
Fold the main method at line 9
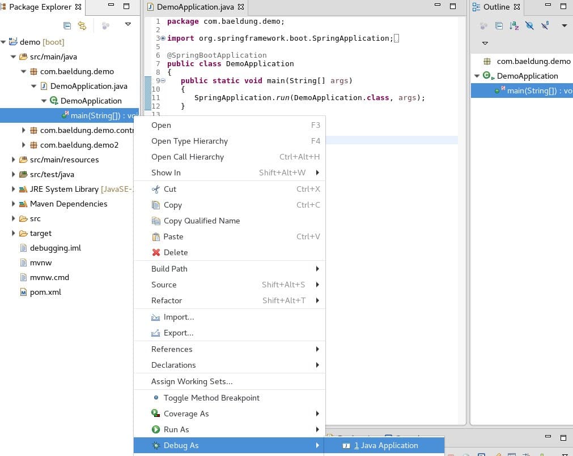163,80
